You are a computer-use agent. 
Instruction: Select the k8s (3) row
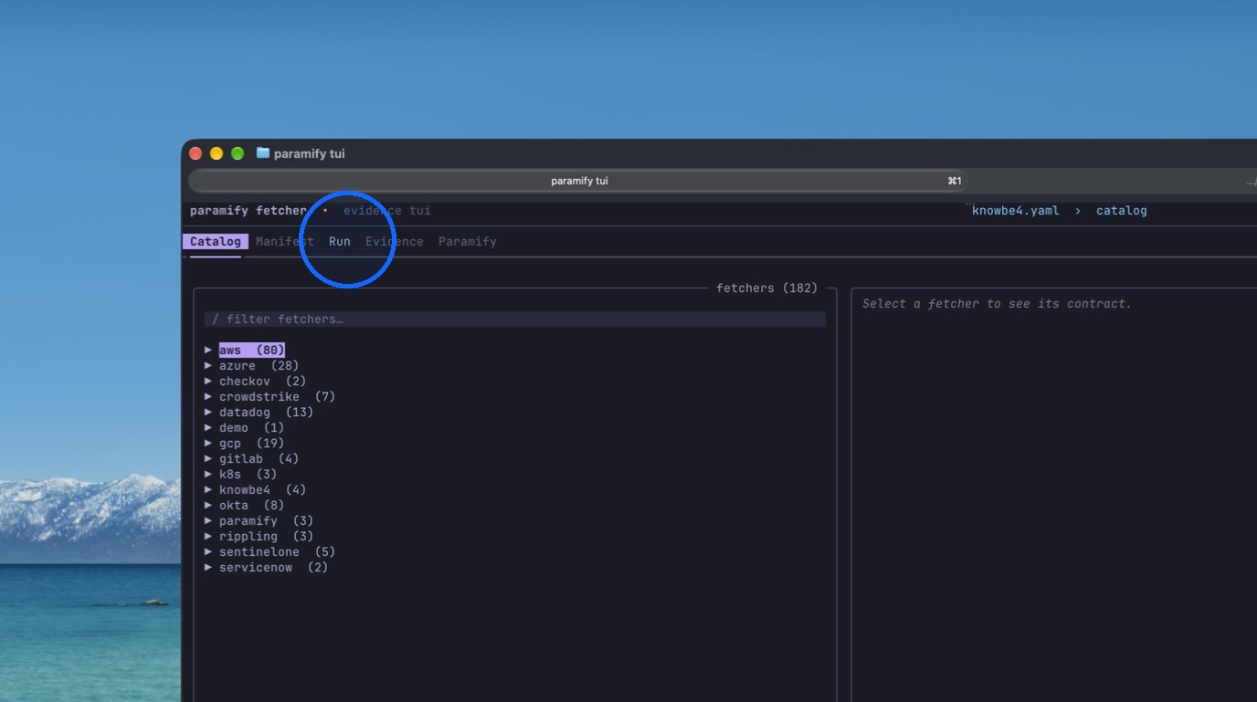248,474
